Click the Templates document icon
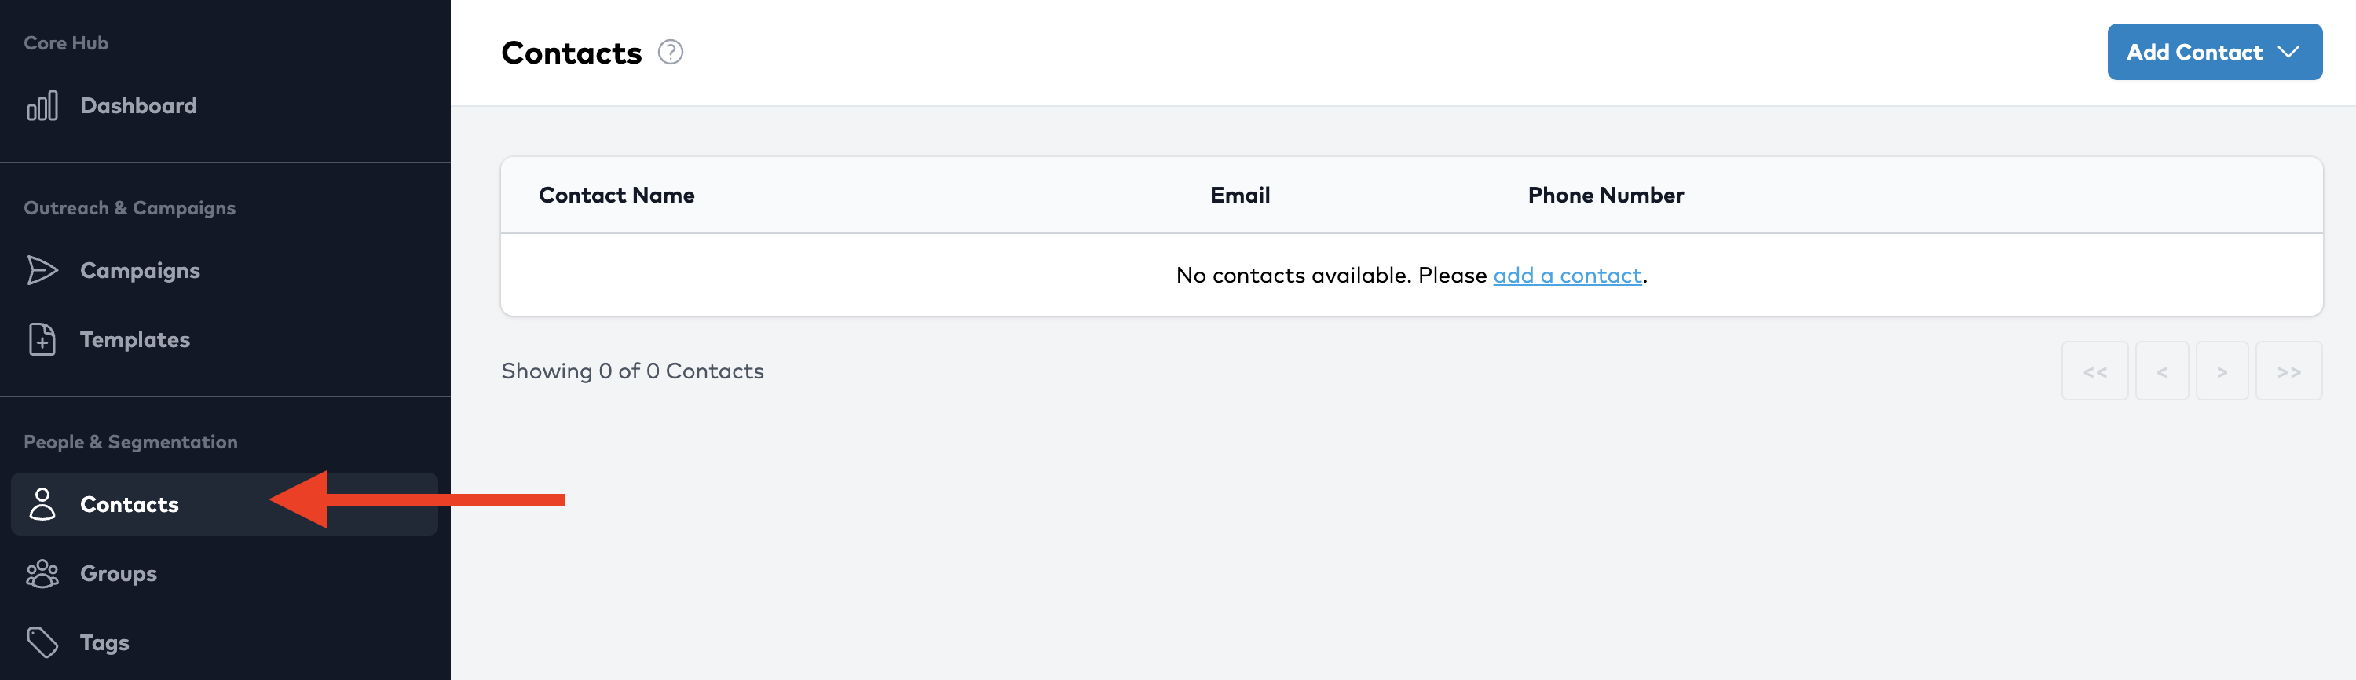Image resolution: width=2356 pixels, height=680 pixels. pos(42,340)
